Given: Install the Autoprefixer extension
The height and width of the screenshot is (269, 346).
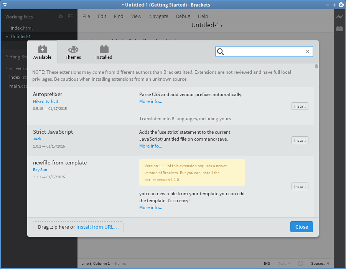Looking at the screenshot, I should (x=300, y=106).
